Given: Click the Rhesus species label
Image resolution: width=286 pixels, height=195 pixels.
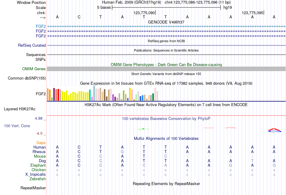Looking at the screenshot, I should click(39, 152).
